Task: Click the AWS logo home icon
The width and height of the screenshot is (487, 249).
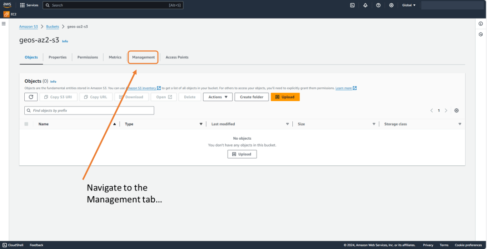Action: tap(8, 5)
